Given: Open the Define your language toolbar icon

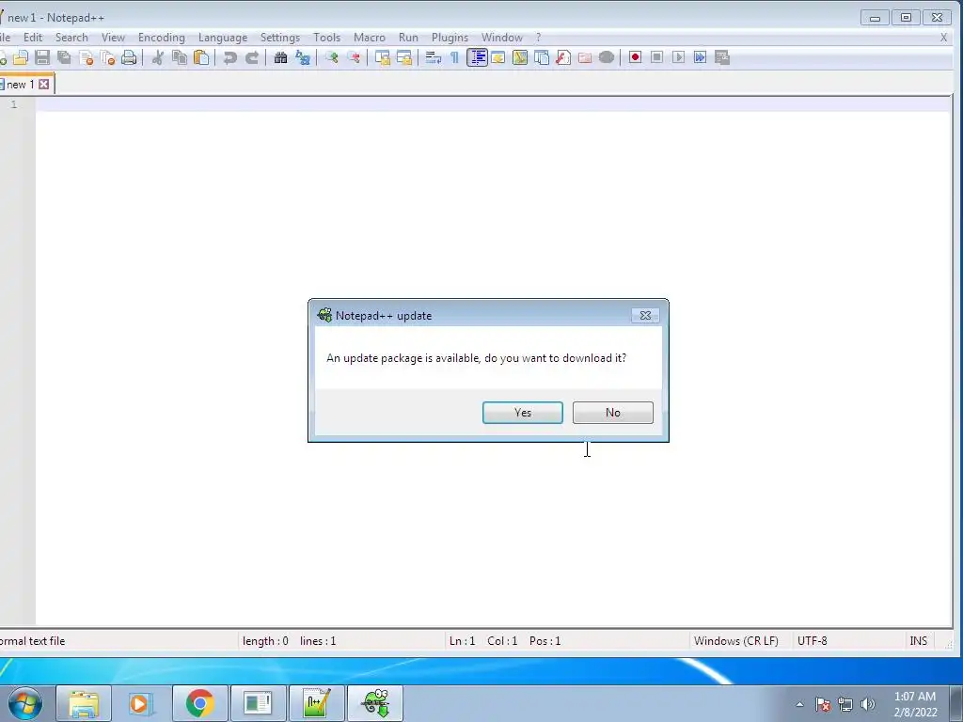Looking at the screenshot, I should (498, 57).
